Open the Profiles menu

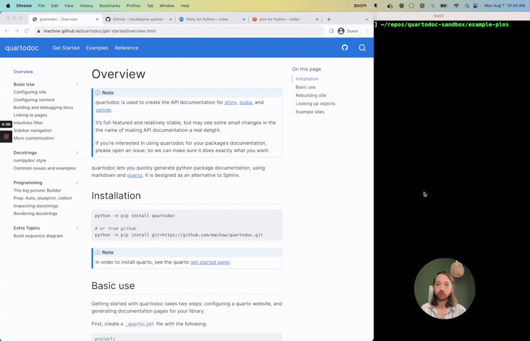[133, 6]
